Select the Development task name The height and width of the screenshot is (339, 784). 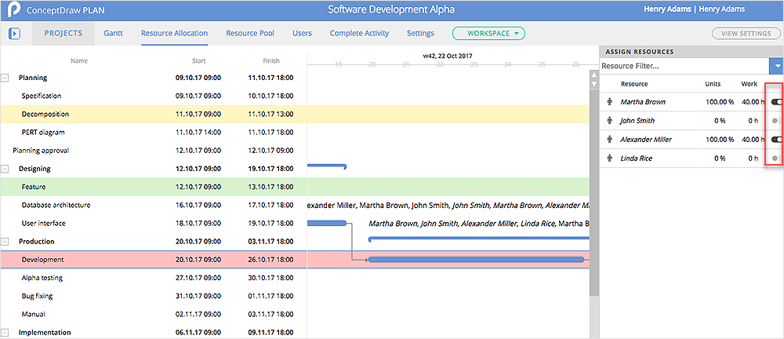click(x=42, y=260)
